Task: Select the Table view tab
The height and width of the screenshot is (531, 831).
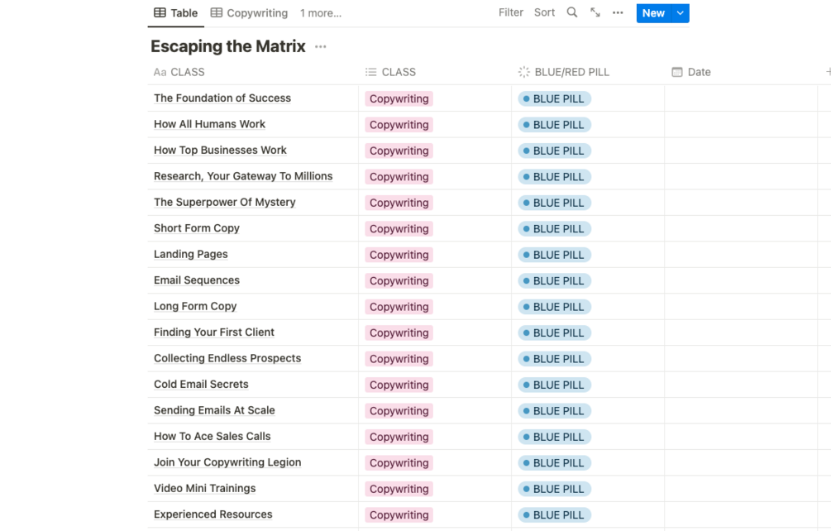Action: pos(176,13)
